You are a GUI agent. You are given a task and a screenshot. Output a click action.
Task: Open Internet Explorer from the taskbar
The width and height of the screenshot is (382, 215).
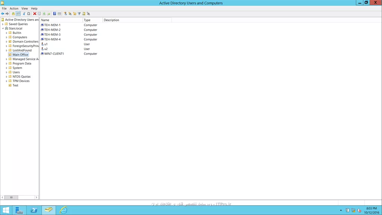click(63, 210)
